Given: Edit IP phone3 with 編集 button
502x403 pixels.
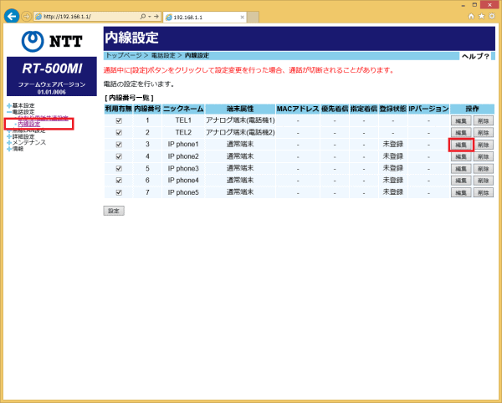Looking at the screenshot, I should [461, 169].
